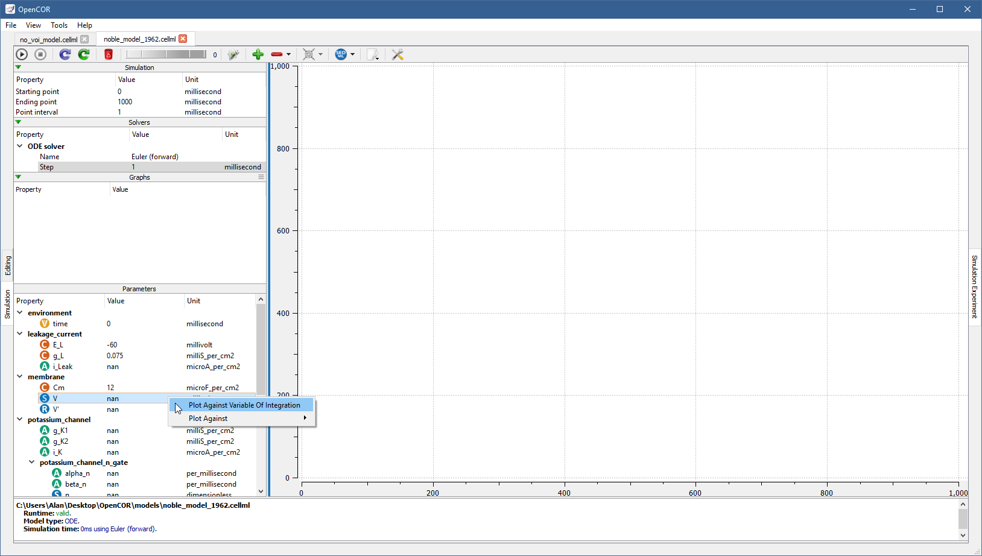Viewport: 982px width, 556px height.
Task: Choose Plot Against Variable Of Integration
Action: coord(244,405)
